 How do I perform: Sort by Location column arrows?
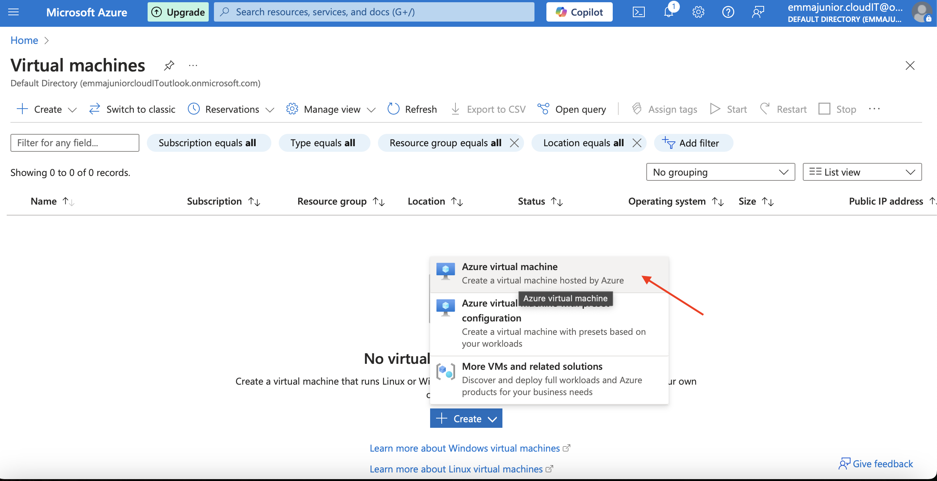(x=457, y=202)
